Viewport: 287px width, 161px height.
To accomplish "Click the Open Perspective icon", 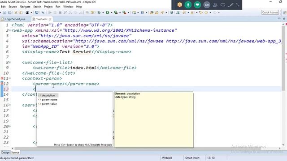I will pyautogui.click(x=285, y=13).
